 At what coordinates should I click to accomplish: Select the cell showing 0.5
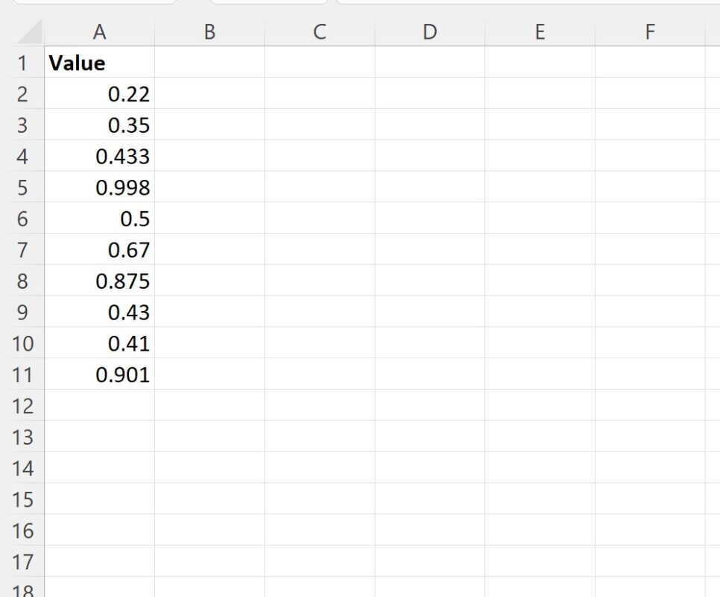click(x=99, y=219)
